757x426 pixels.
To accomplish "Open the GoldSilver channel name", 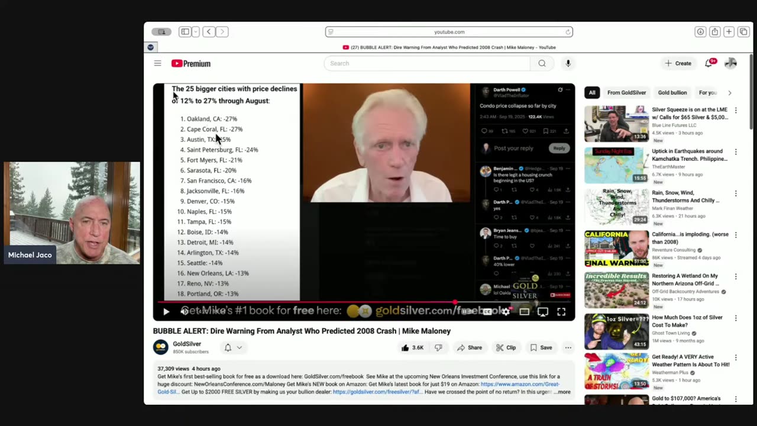I will click(x=187, y=344).
